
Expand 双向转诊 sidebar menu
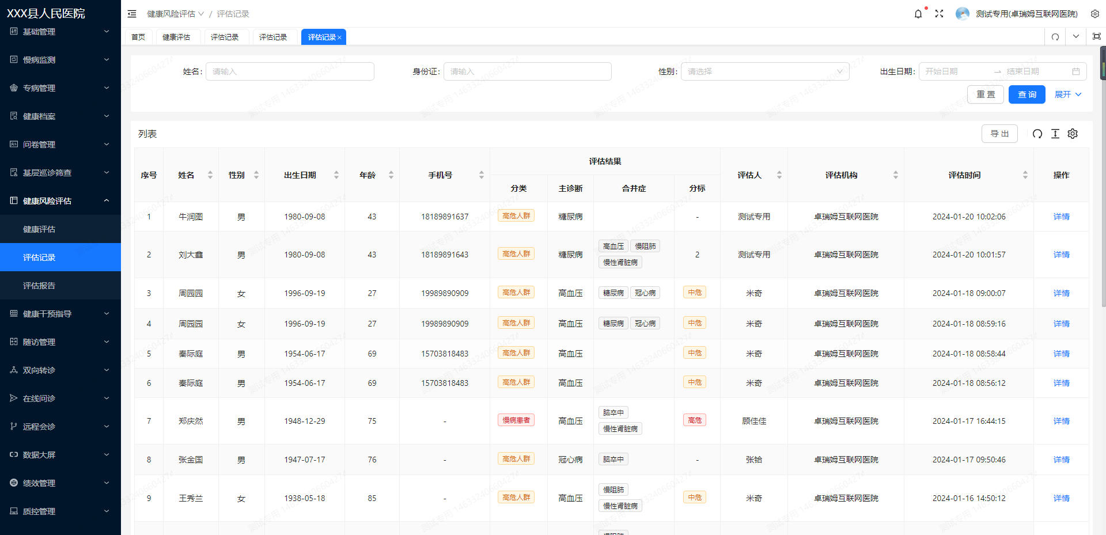60,370
